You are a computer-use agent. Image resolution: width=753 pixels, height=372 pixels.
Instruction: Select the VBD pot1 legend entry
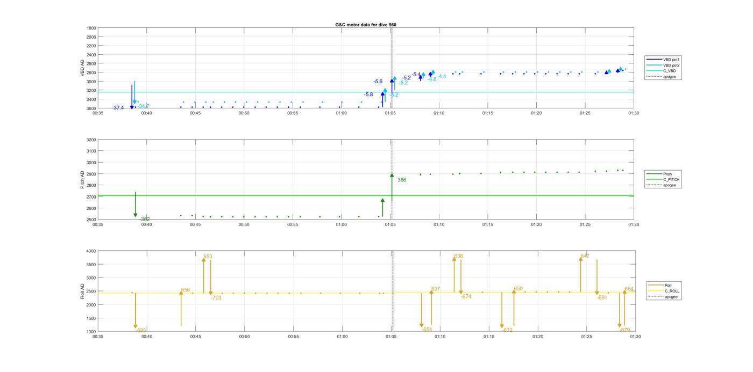coord(663,60)
